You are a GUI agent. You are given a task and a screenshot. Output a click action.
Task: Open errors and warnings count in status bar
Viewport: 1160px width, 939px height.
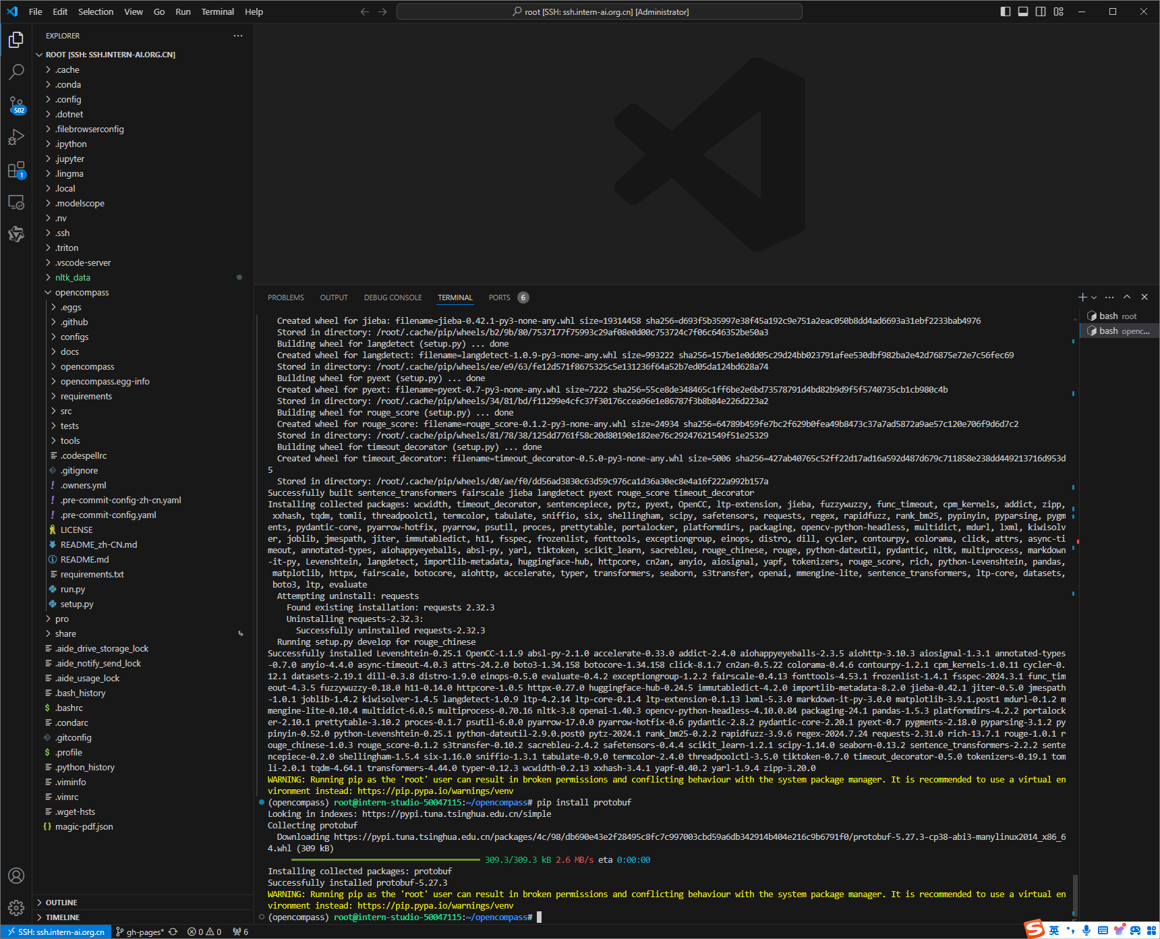point(204,932)
